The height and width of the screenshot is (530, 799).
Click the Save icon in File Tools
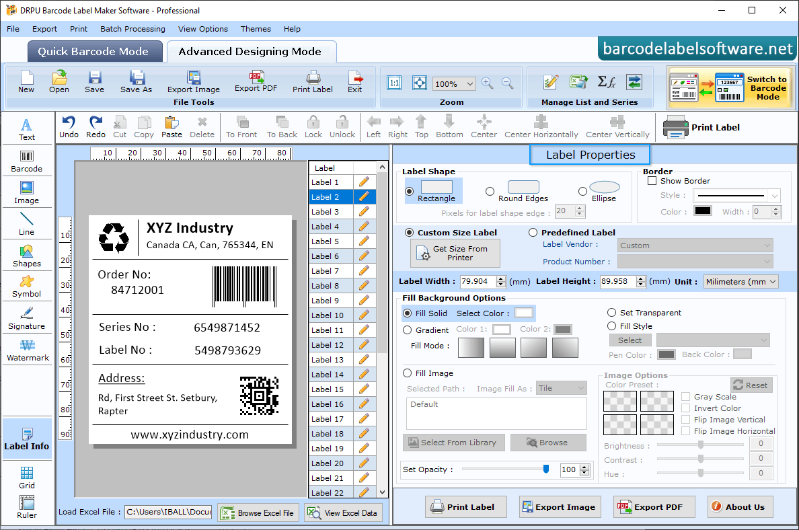click(94, 81)
